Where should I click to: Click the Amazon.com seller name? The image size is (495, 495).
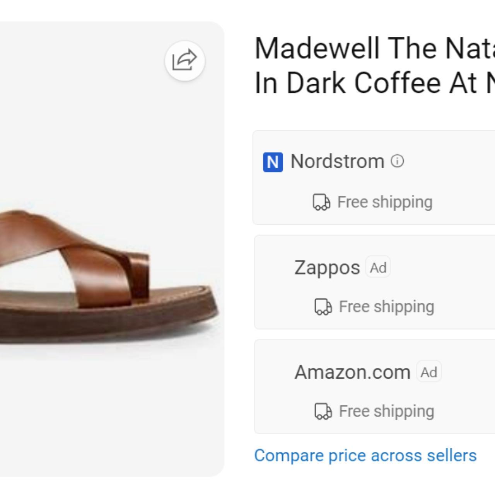click(x=352, y=372)
